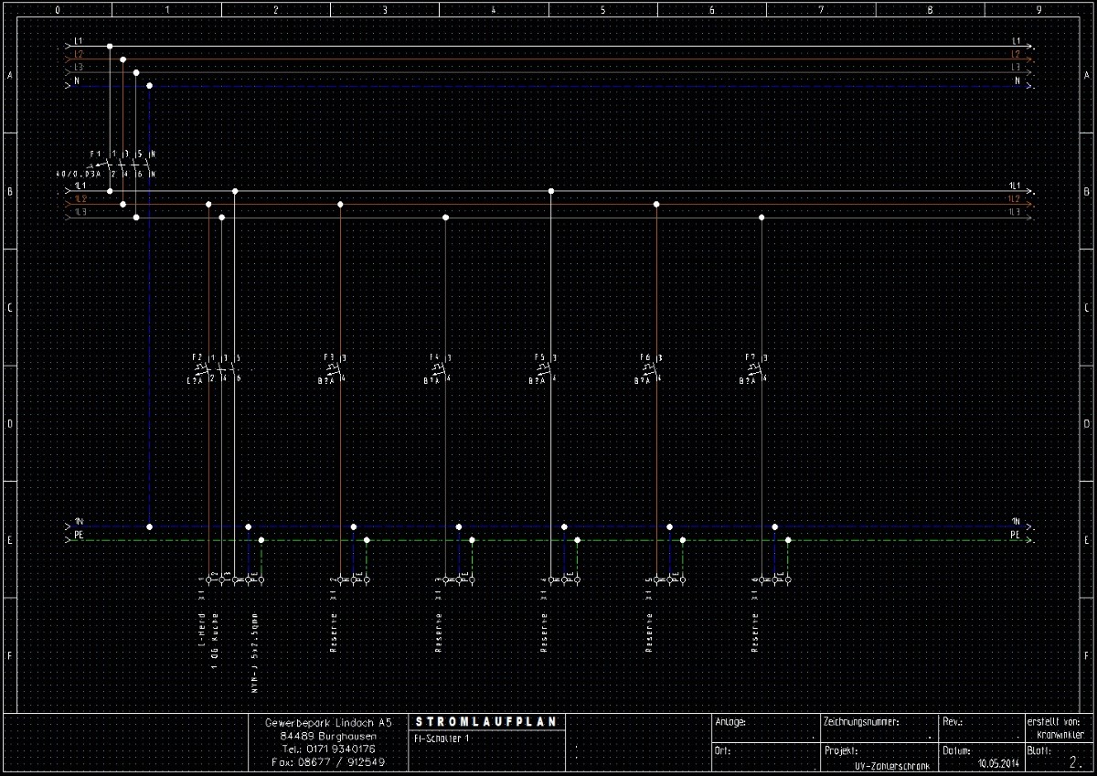
Task: Click column marker 5 in top ruler
Action: click(x=602, y=9)
